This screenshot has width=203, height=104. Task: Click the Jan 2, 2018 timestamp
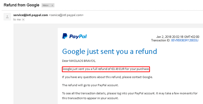pyautogui.click(x=178, y=37)
